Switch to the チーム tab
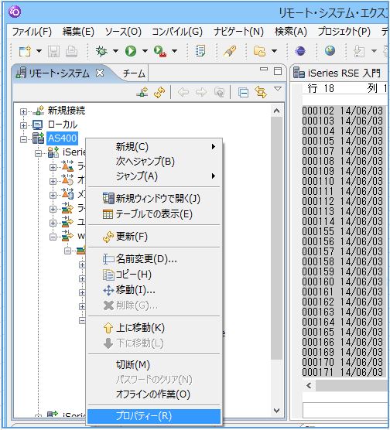Viewport: 390px width, 430px height. click(x=134, y=73)
